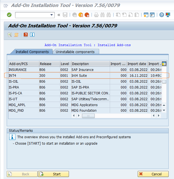Open the window system menu icon

click(6, 5)
